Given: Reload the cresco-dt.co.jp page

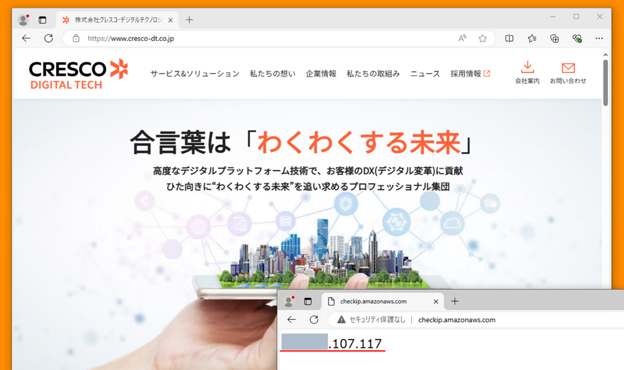Looking at the screenshot, I should (x=48, y=38).
